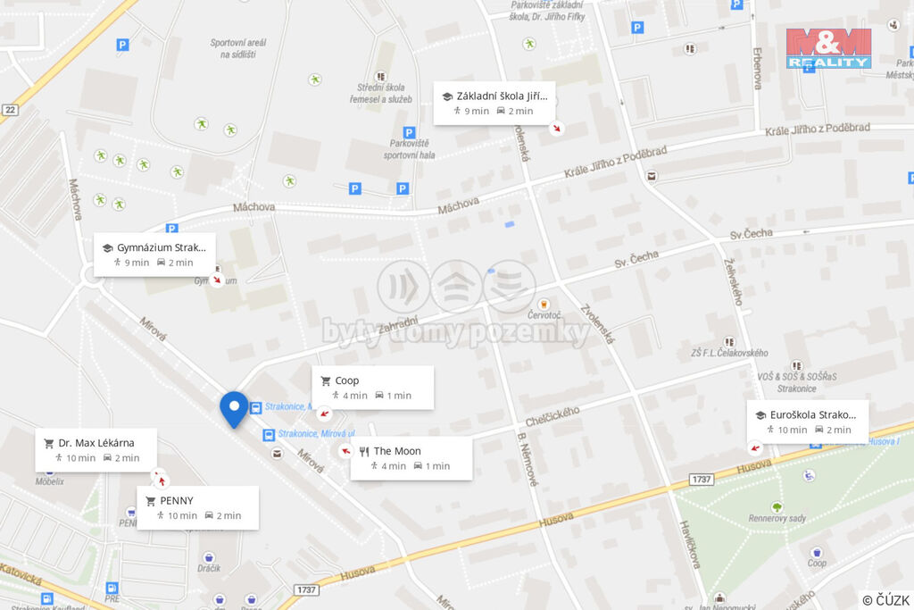Click the ČÚZK copyright link
Screen dimensions: 914x610
click(x=885, y=600)
